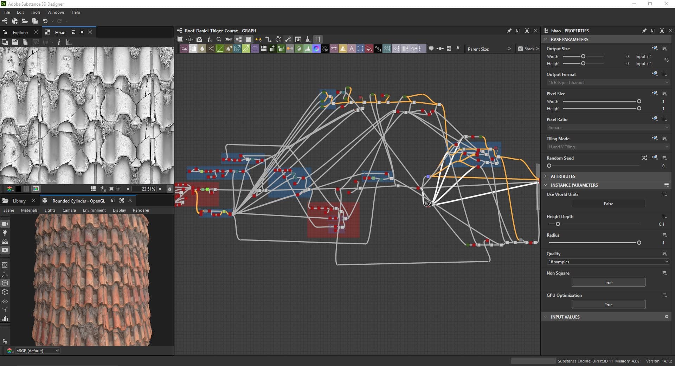Click the Height Depth slider handle
The width and height of the screenshot is (675, 366).
pos(558,224)
